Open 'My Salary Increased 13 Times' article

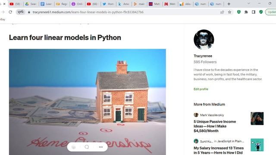[219, 150]
